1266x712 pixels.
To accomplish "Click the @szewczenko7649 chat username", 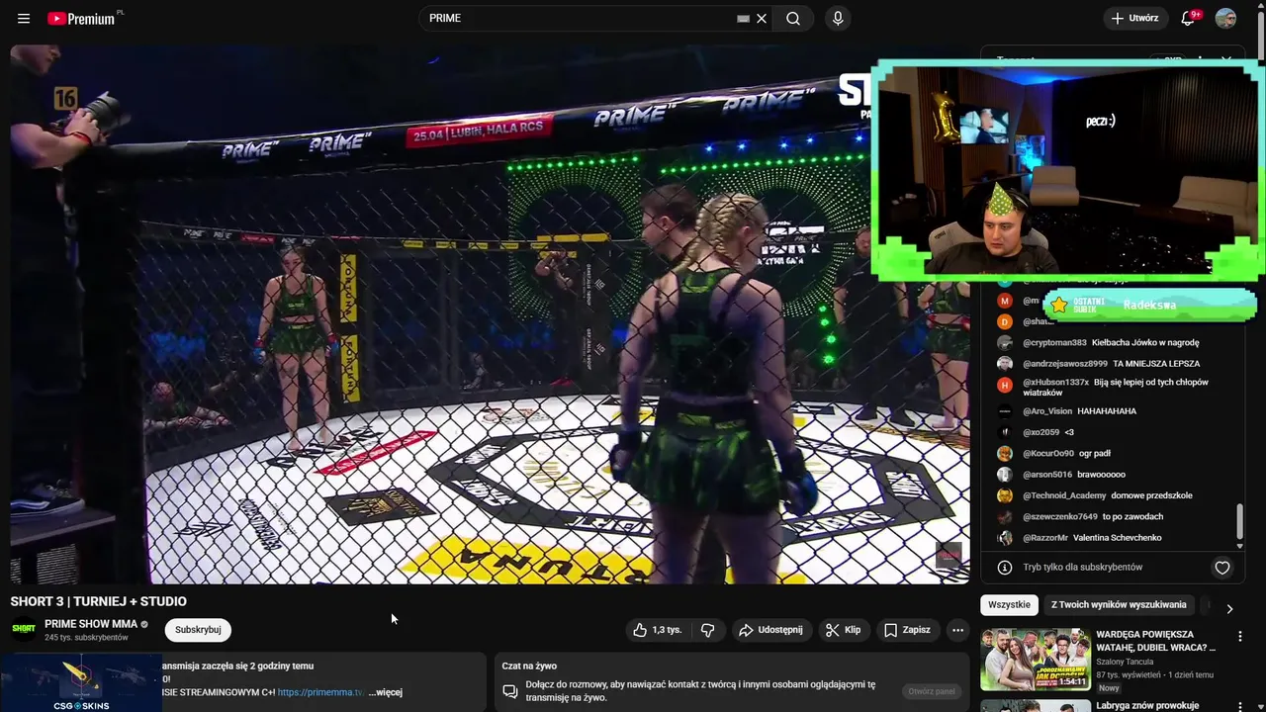I will [x=1060, y=517].
